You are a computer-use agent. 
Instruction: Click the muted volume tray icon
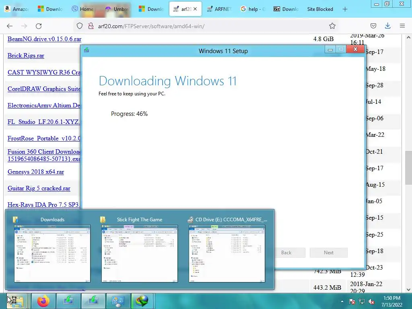pos(371,301)
